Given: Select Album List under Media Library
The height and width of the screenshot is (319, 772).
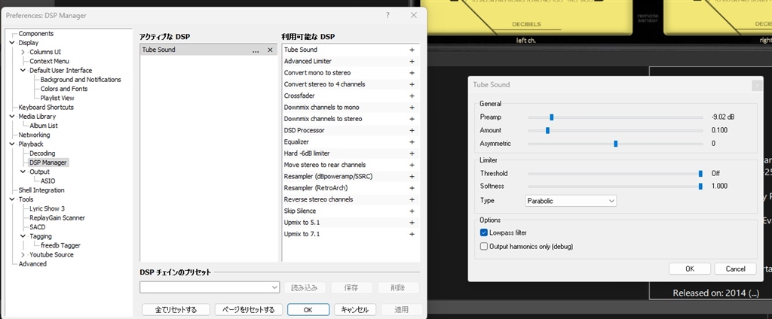Looking at the screenshot, I should tap(43, 126).
